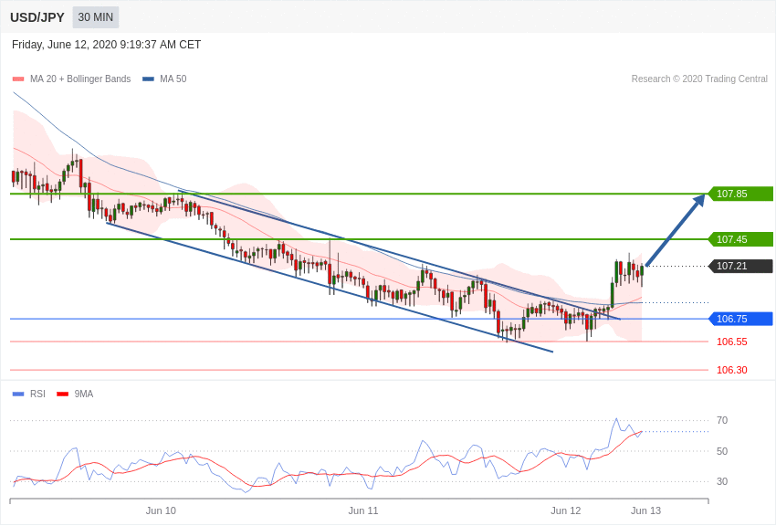This screenshot has height=526, width=776.
Task: Toggle the RSI legend label
Action: point(37,394)
